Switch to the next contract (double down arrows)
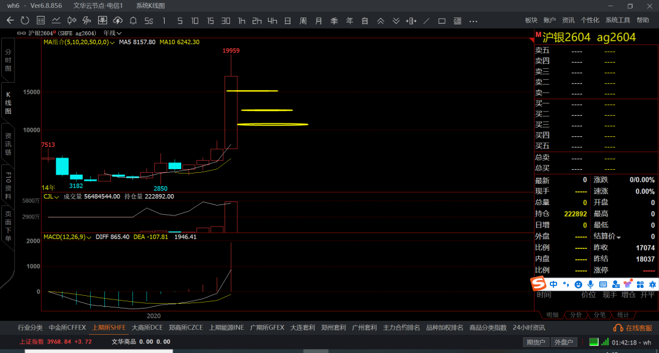Image resolution: width=659 pixels, height=353 pixels. tap(396, 21)
